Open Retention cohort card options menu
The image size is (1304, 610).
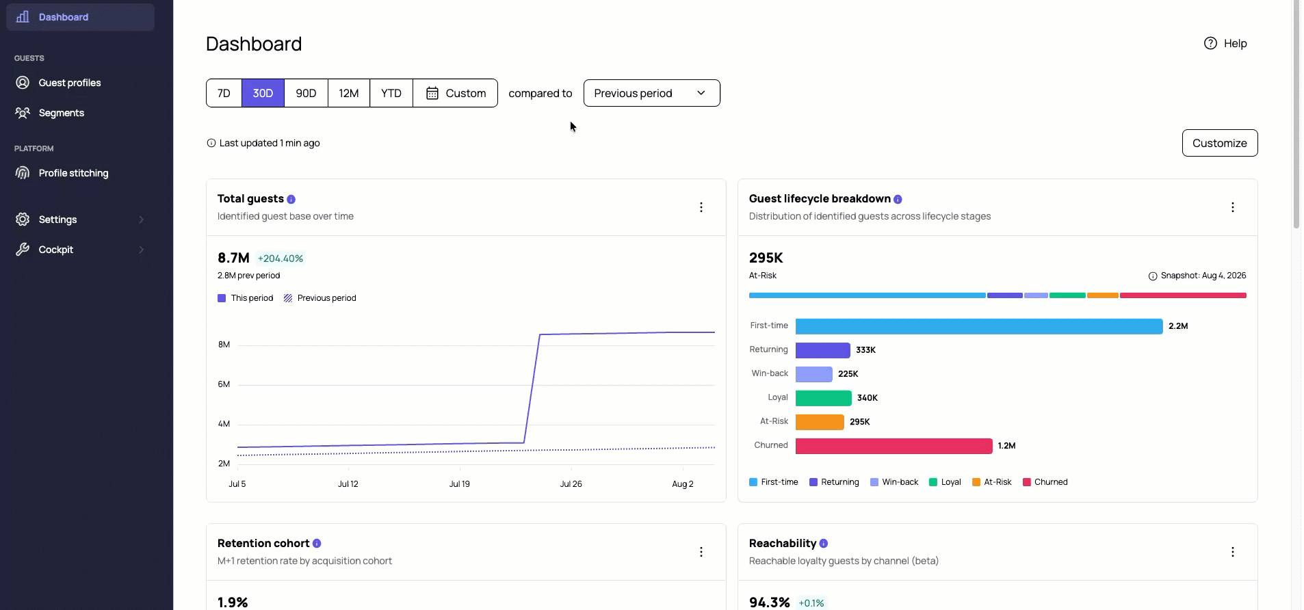point(701,552)
